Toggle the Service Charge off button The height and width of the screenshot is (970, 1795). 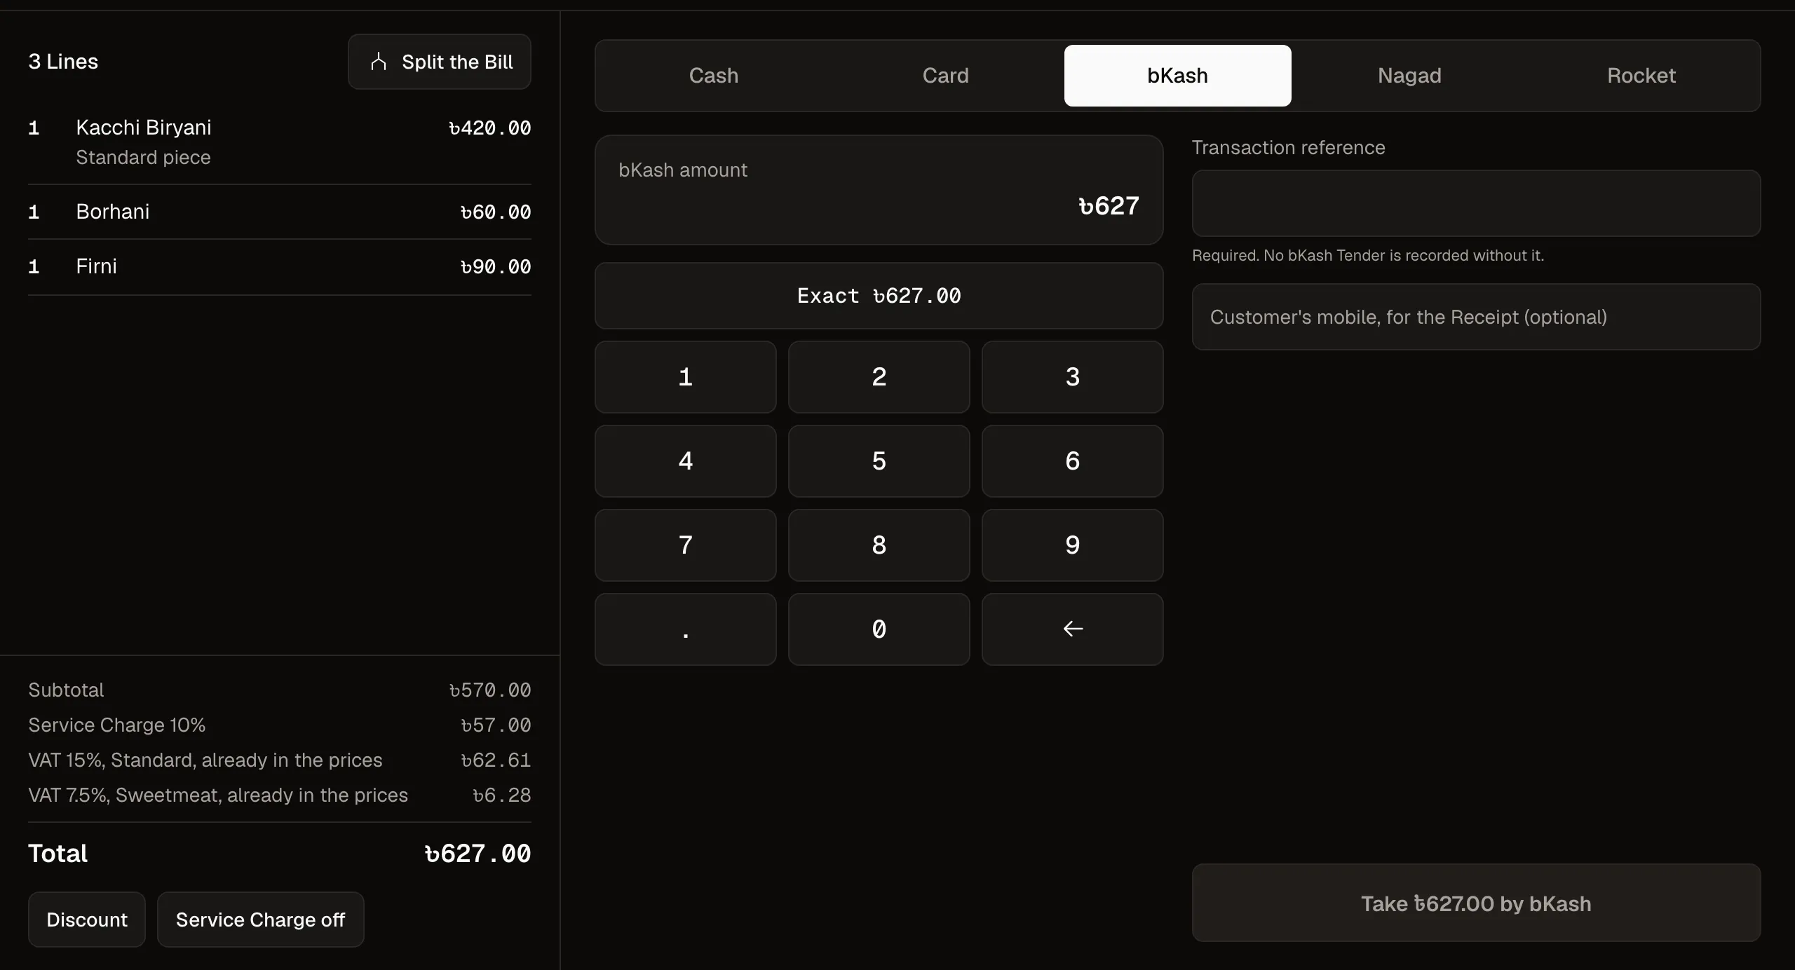(x=260, y=920)
